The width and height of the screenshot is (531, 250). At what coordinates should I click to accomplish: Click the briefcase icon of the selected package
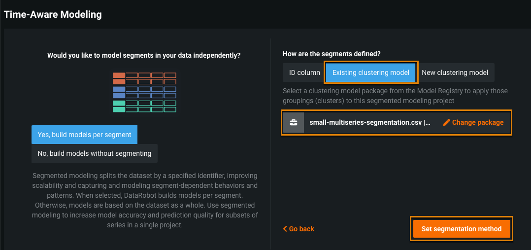click(x=293, y=122)
